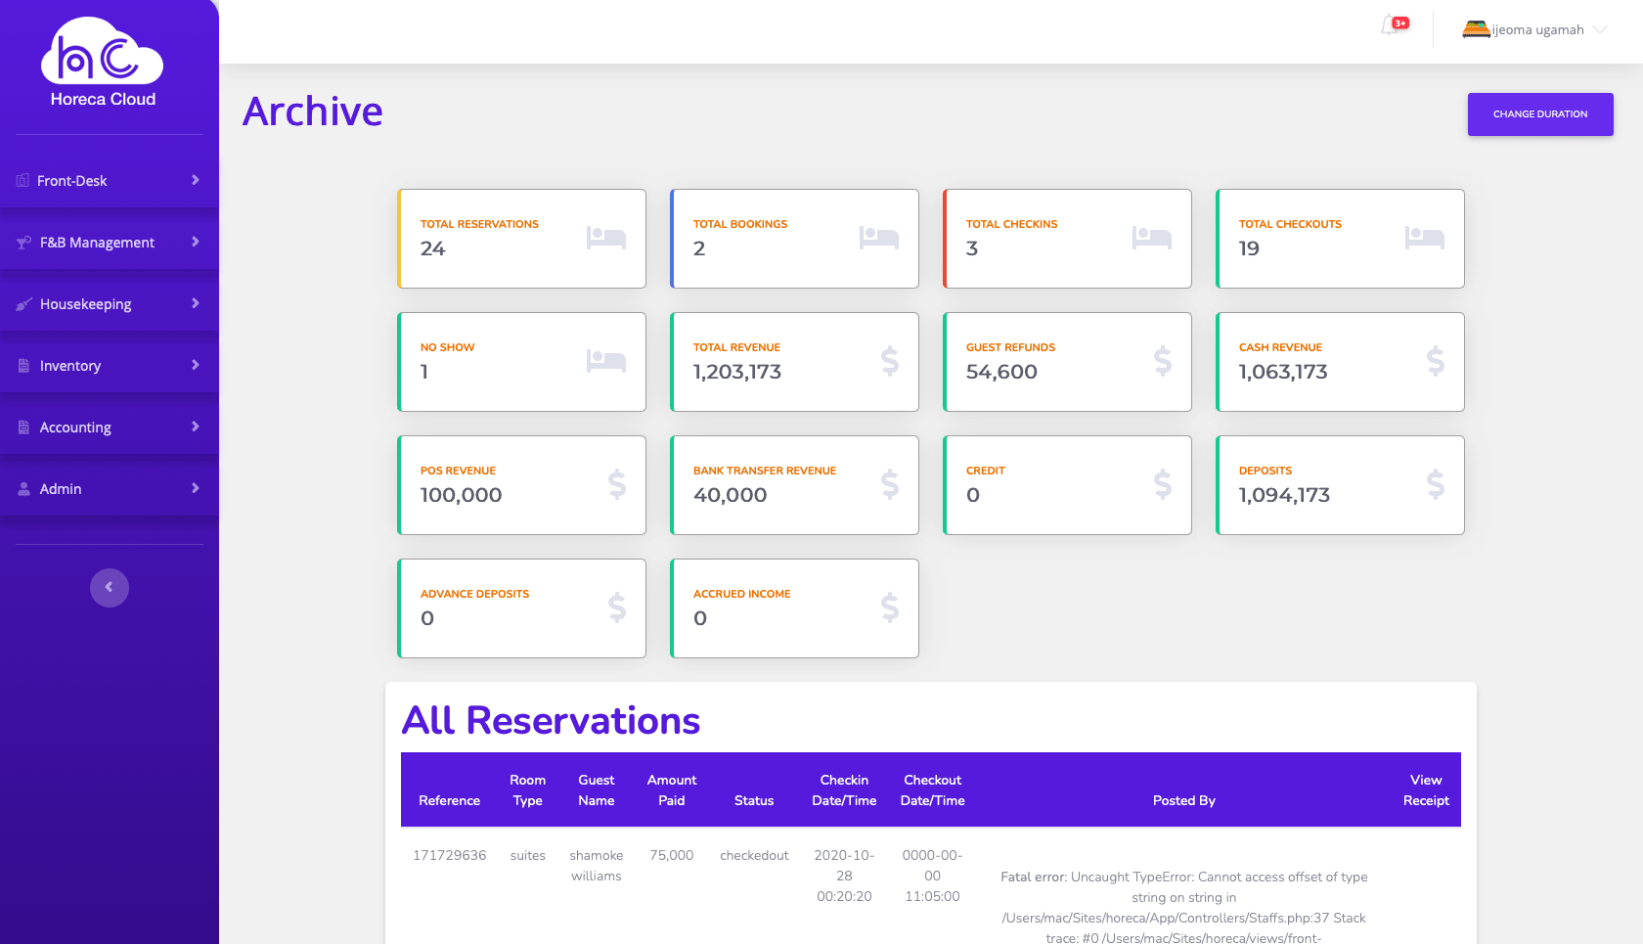Click the Amount Paid column header
Image resolution: width=1643 pixels, height=945 pixels.
click(672, 790)
